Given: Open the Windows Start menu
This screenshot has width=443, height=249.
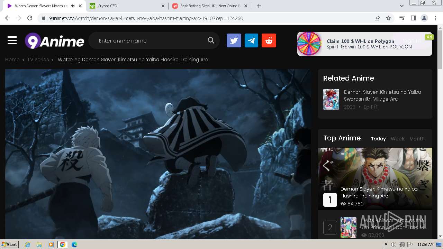Looking at the screenshot, I should pyautogui.click(x=10, y=244).
